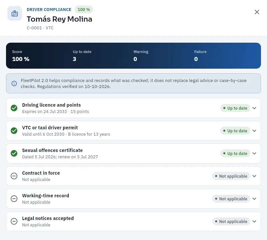Viewport: 267px width, 240px height.
Task: Close the driver compliance panel
Action: [x=257, y=12]
